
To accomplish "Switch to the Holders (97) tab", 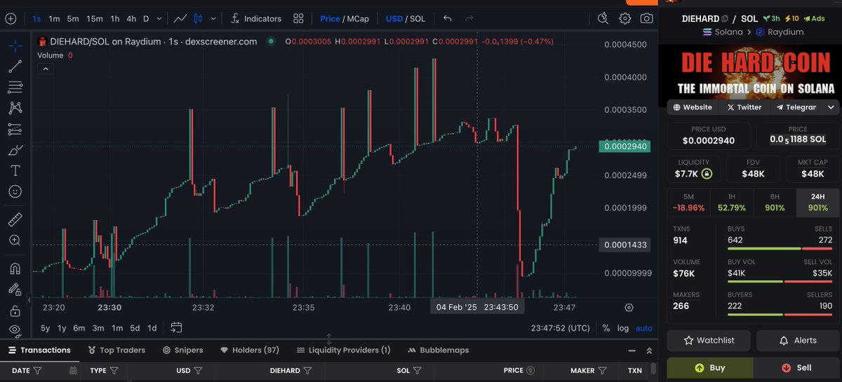I will click(250, 350).
